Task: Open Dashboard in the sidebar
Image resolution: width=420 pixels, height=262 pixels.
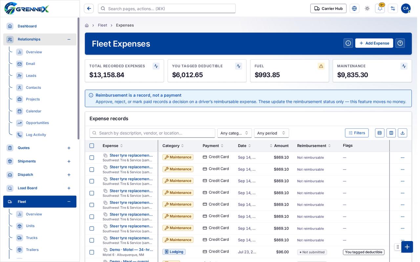Action: point(27,26)
